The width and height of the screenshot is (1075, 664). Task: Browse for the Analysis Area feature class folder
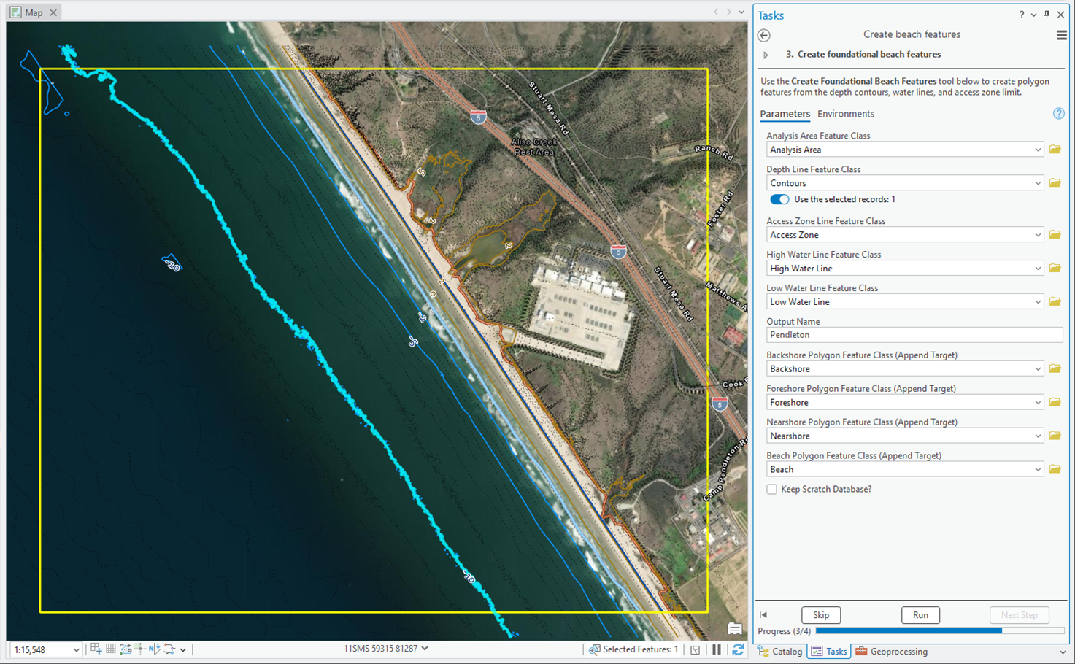(1055, 150)
